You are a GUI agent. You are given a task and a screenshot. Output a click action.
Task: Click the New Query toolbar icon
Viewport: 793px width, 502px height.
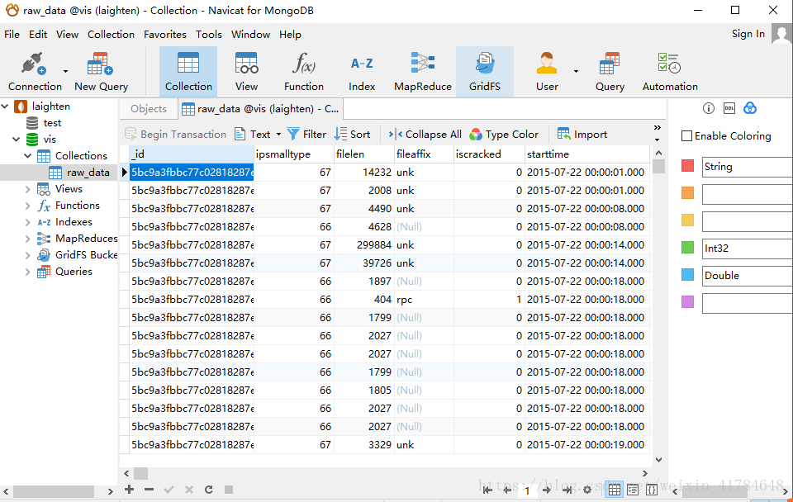pos(101,72)
